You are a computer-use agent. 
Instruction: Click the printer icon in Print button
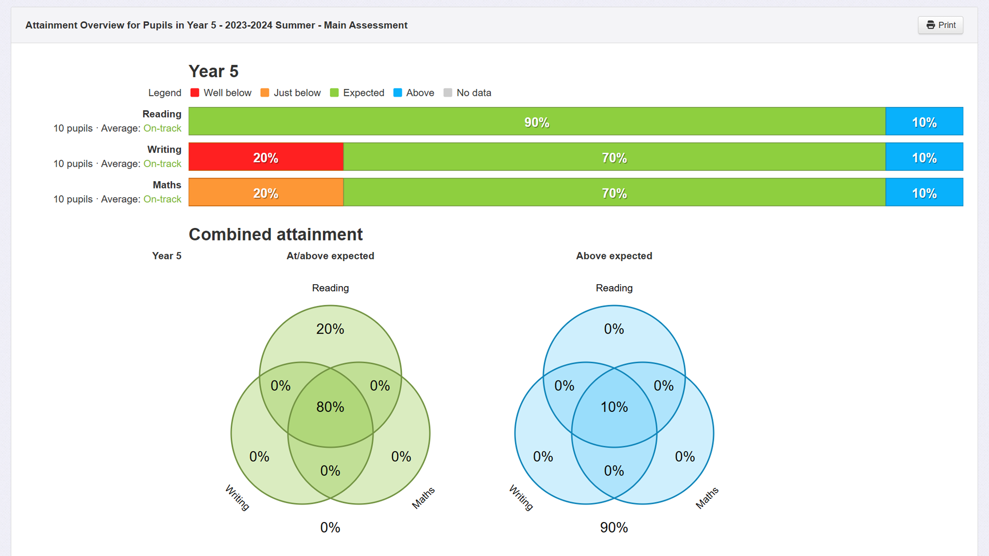(930, 25)
